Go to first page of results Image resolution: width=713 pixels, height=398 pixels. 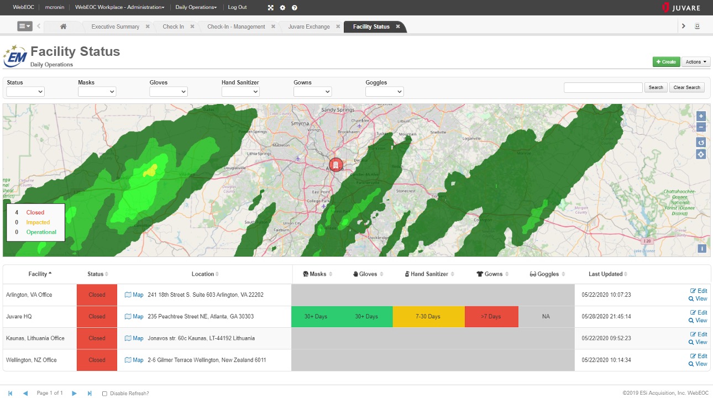[x=10, y=393]
